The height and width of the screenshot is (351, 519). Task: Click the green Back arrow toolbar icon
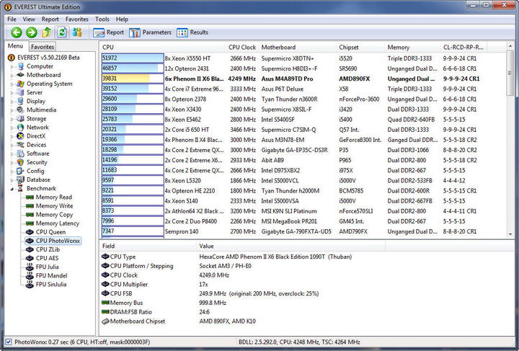(17, 32)
